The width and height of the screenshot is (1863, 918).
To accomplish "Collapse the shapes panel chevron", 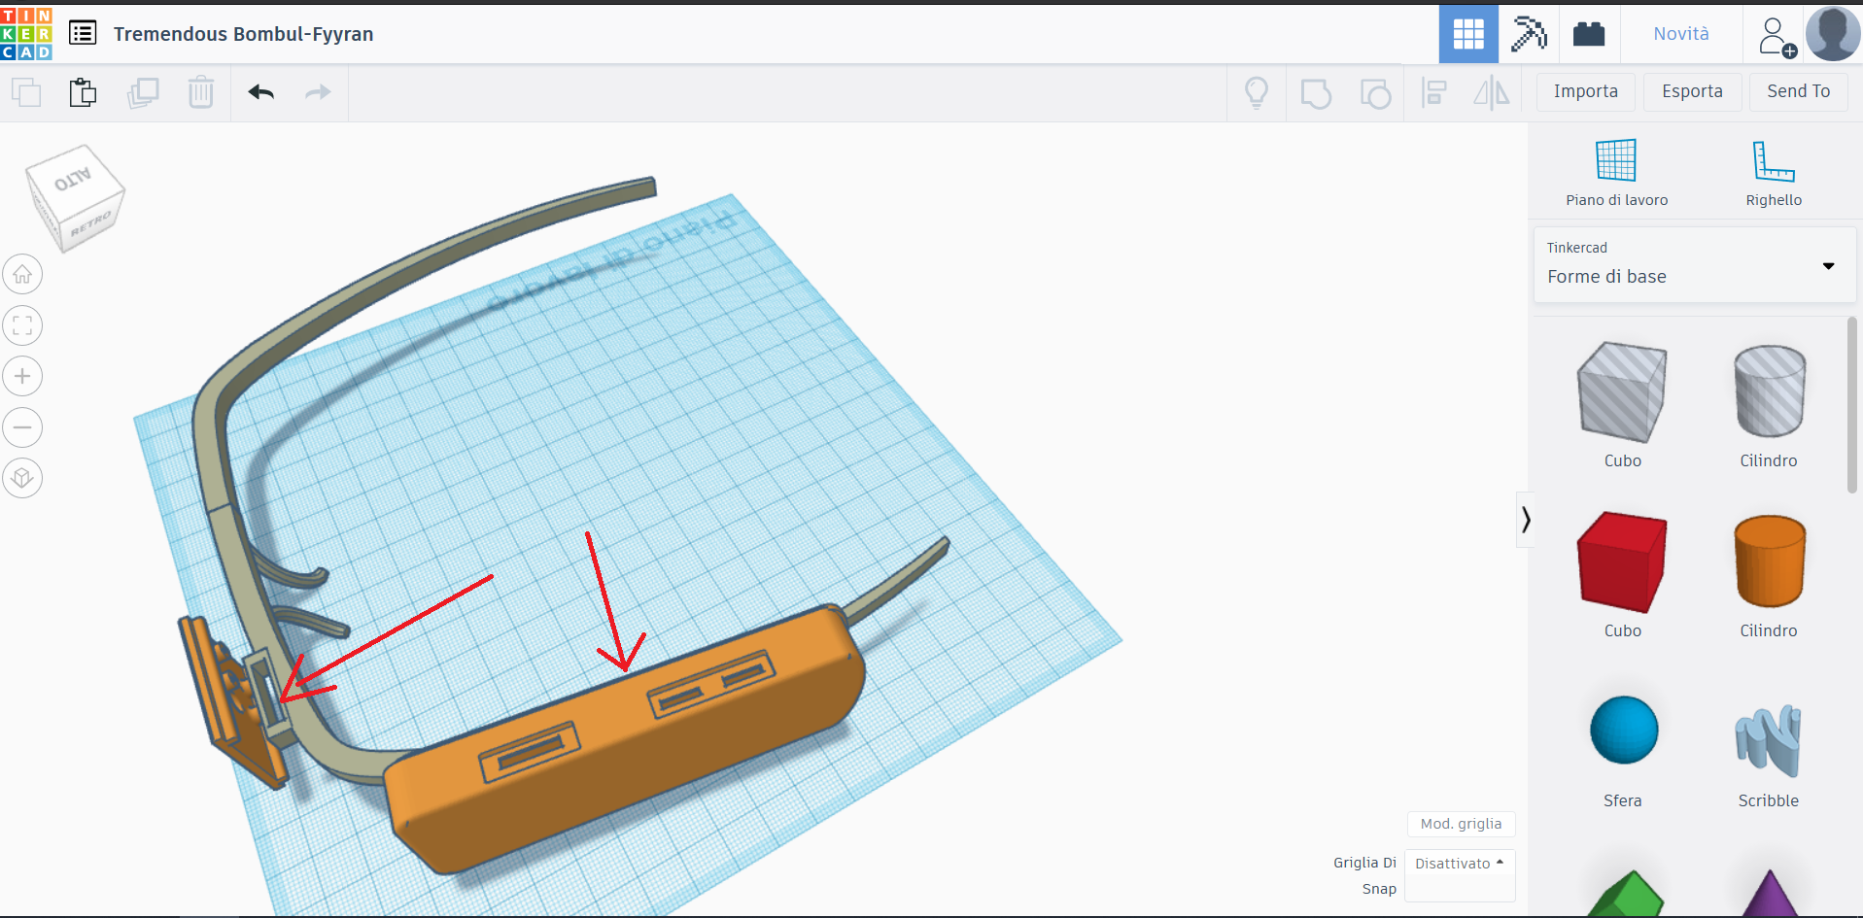I will (x=1526, y=520).
